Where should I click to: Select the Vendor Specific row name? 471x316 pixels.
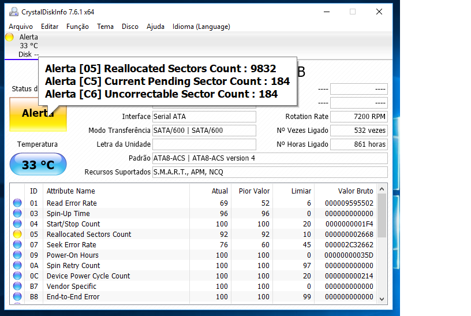[x=72, y=286]
